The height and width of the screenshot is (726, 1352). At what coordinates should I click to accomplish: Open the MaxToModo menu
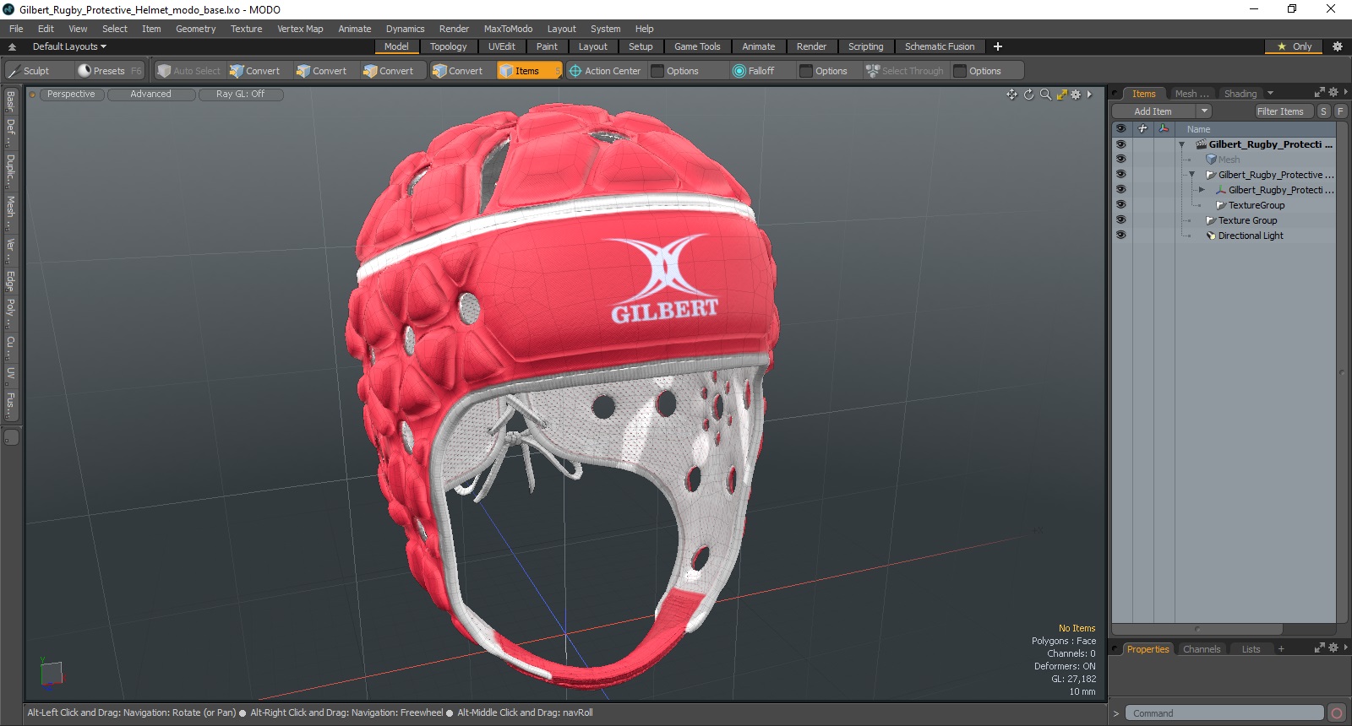[x=508, y=29]
